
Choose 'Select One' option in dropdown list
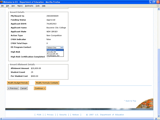pyautogui.click(x=55, y=50)
